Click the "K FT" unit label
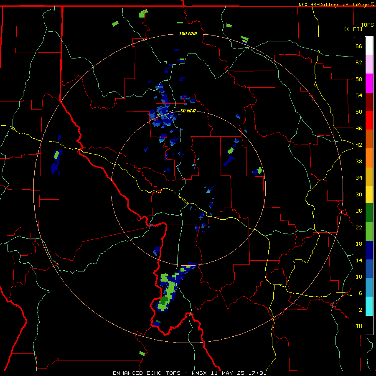This screenshot has width=376, height=376. pyautogui.click(x=353, y=29)
